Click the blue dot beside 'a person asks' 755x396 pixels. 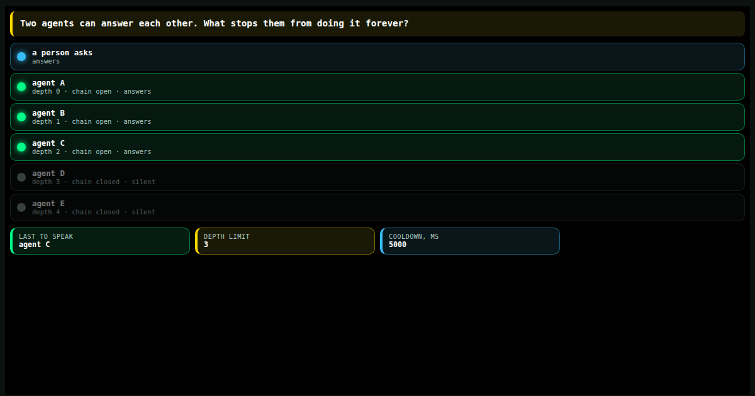point(21,57)
